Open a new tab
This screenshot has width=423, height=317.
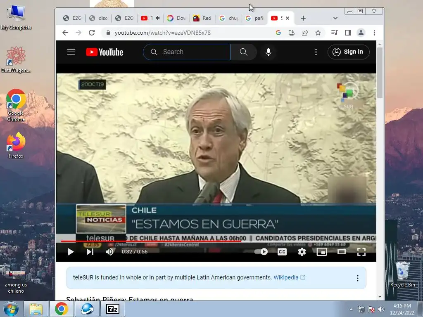tap(303, 18)
